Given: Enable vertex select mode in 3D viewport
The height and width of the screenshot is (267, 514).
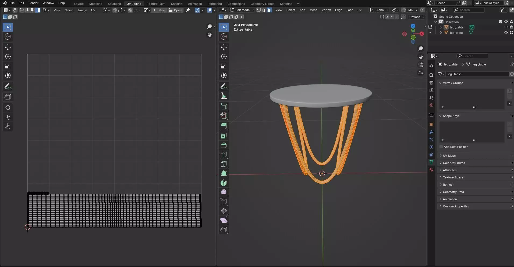Looking at the screenshot, I should [x=259, y=10].
